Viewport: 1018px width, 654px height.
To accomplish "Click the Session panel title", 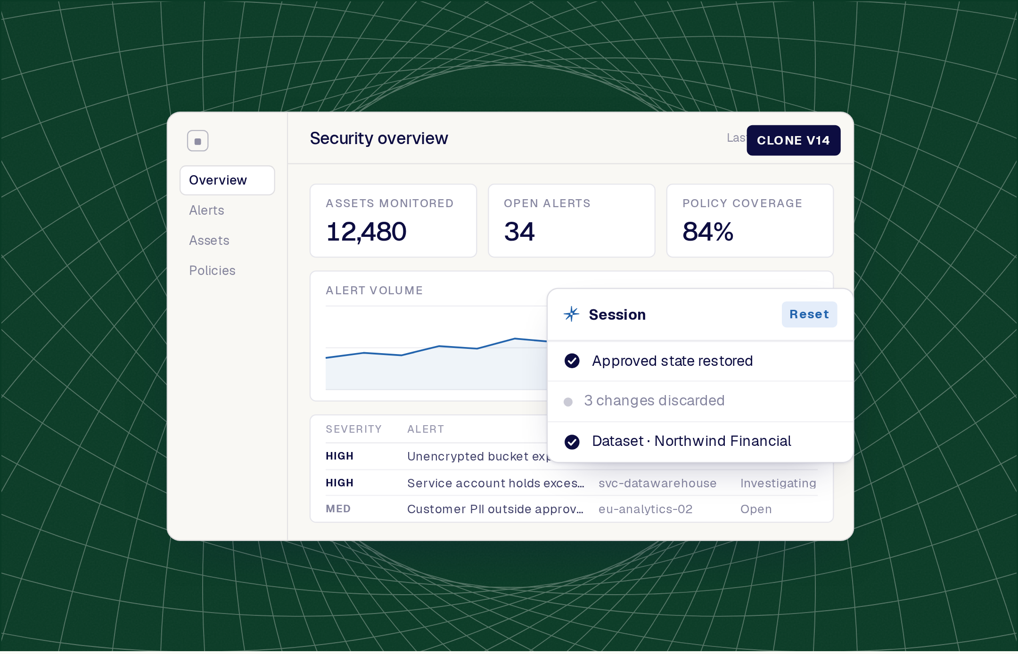I will (x=617, y=315).
